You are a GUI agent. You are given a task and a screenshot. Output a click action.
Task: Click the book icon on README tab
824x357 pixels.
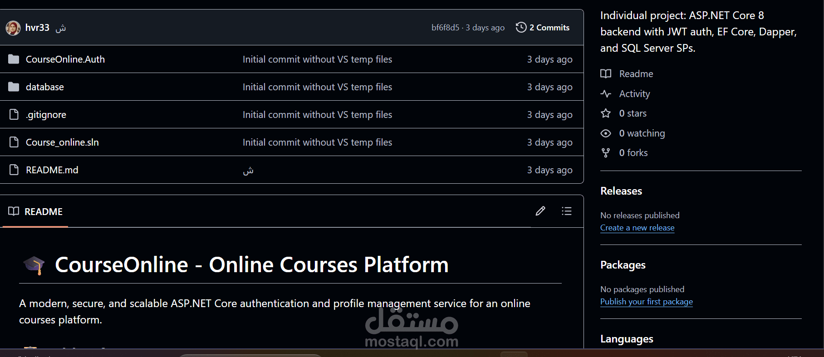coord(14,211)
